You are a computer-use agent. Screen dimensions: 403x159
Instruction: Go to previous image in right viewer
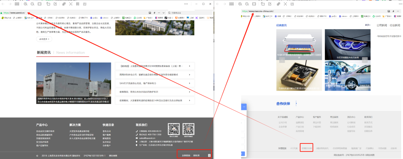click(217, 4)
